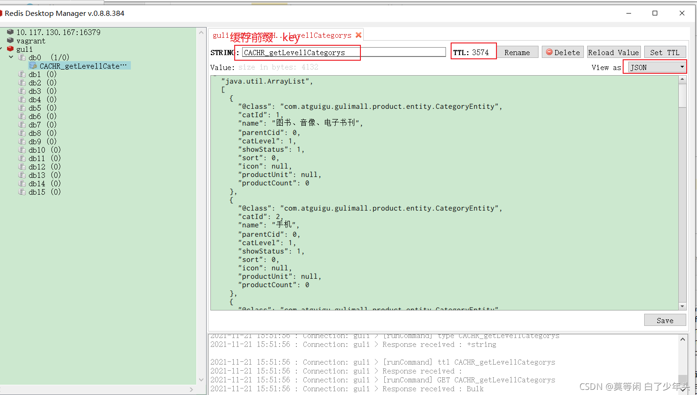Select the db5 (0) label
697x395 pixels.
43,108
